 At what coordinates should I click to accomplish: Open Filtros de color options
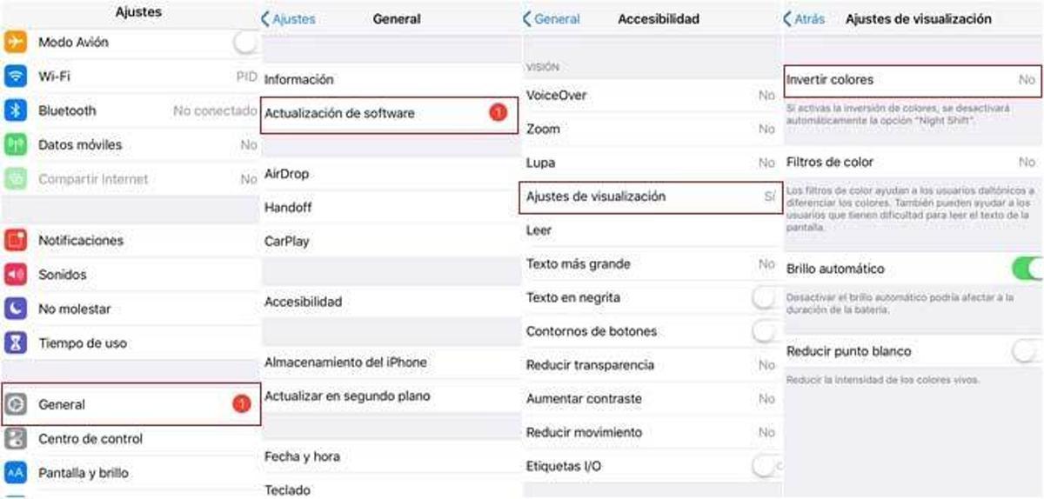tap(913, 162)
